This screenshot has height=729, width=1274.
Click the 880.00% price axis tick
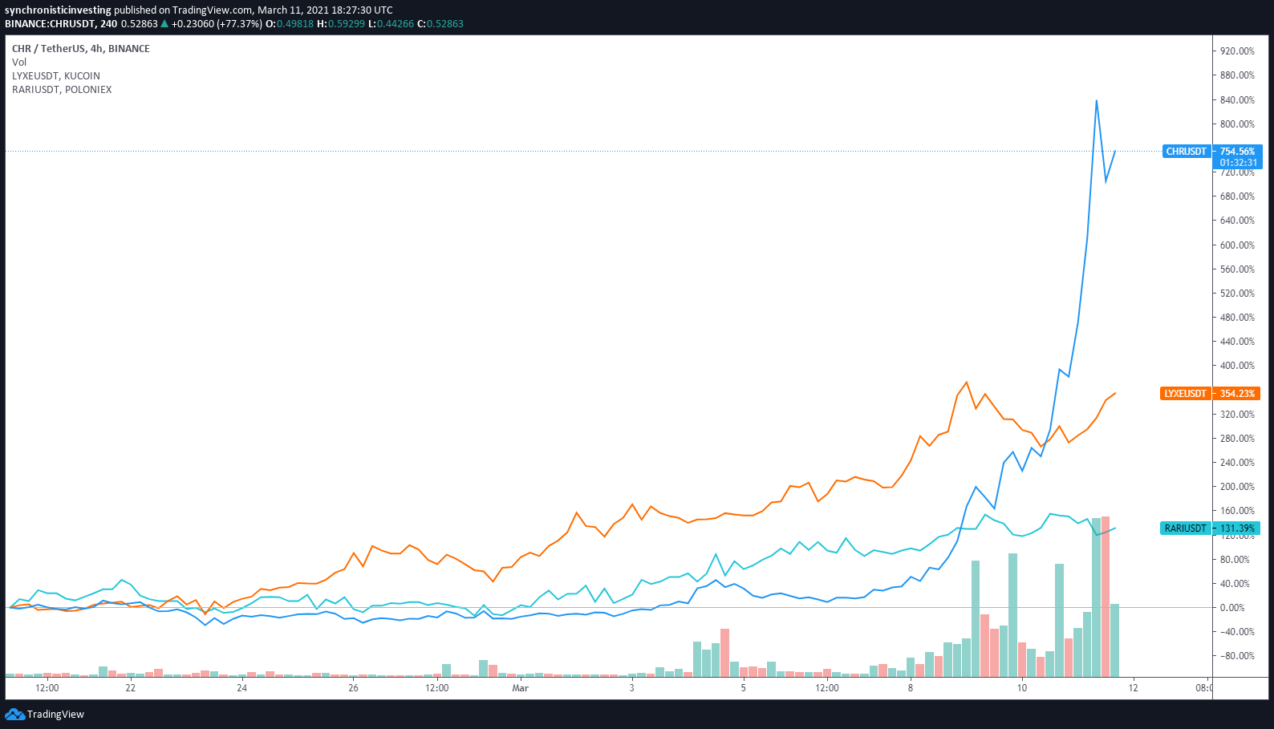(x=1237, y=75)
